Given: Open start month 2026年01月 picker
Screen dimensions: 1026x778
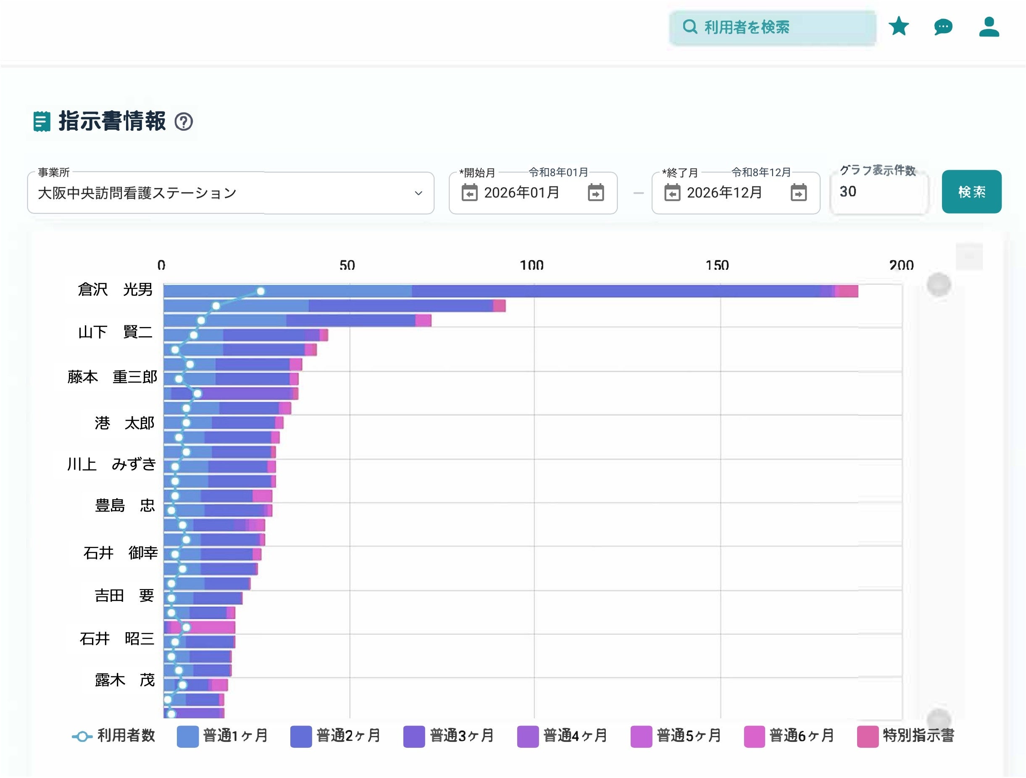Looking at the screenshot, I should 522,193.
